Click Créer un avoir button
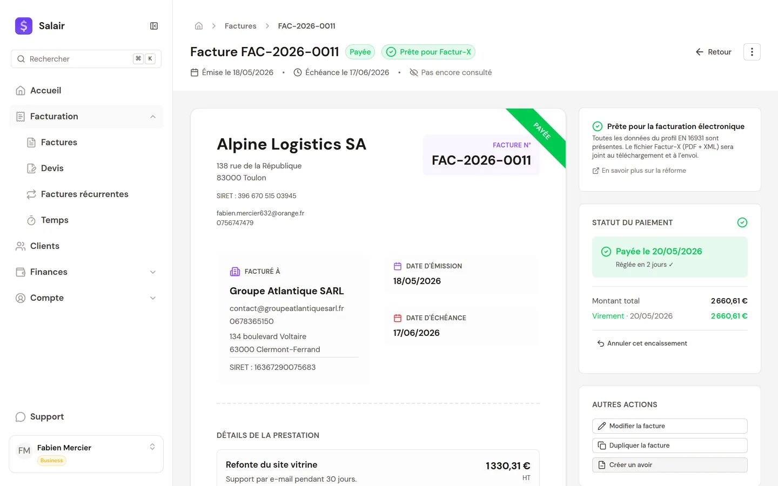This screenshot has height=486, width=778. coord(670,465)
